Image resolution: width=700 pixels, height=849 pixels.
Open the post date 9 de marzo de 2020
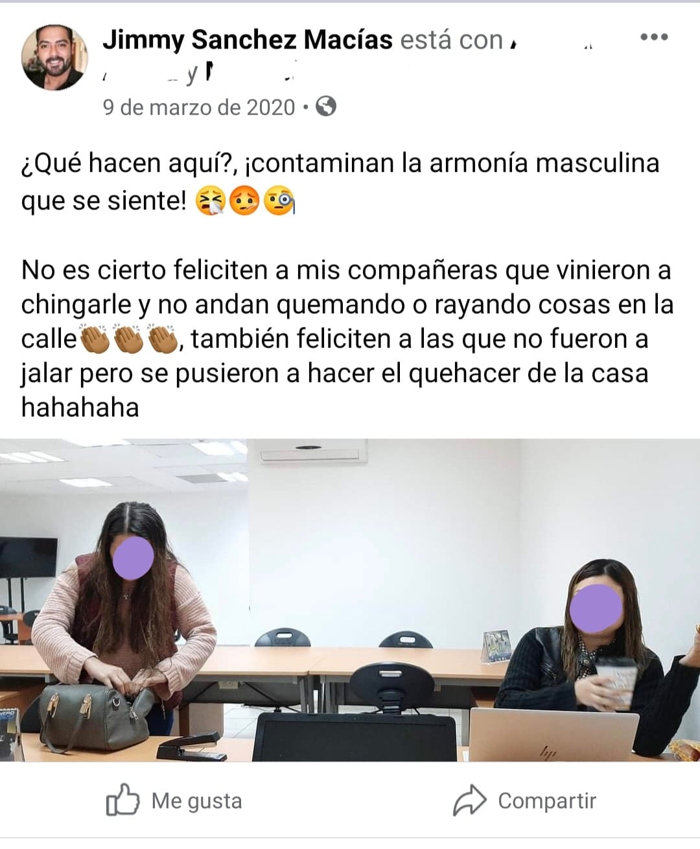coord(199,107)
